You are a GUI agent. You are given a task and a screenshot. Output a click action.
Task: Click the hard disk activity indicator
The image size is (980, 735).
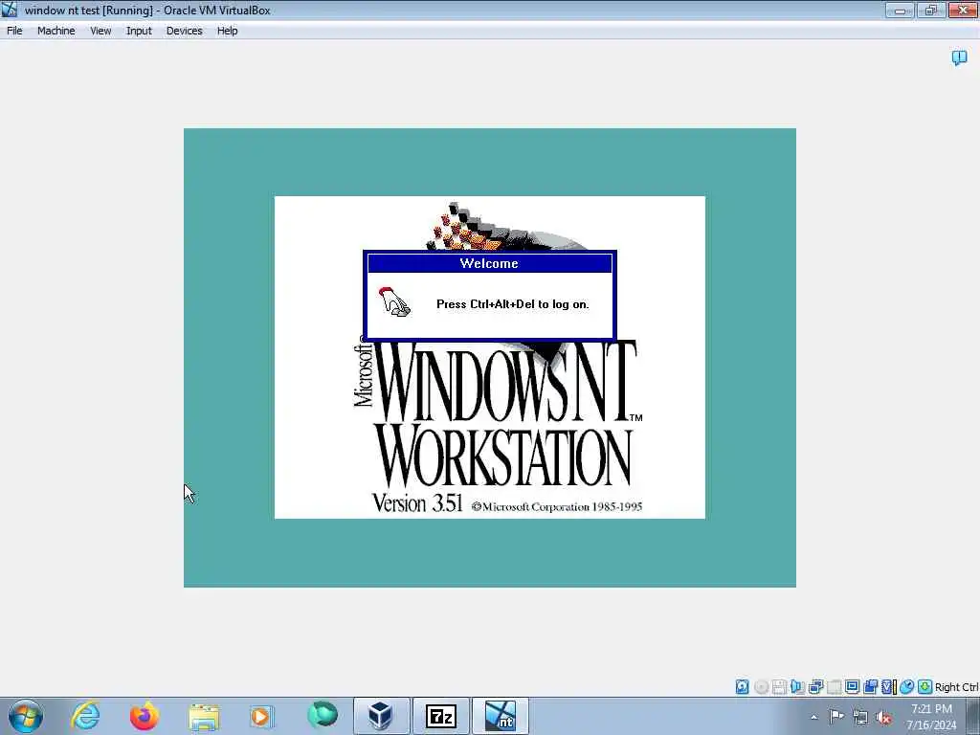click(742, 687)
